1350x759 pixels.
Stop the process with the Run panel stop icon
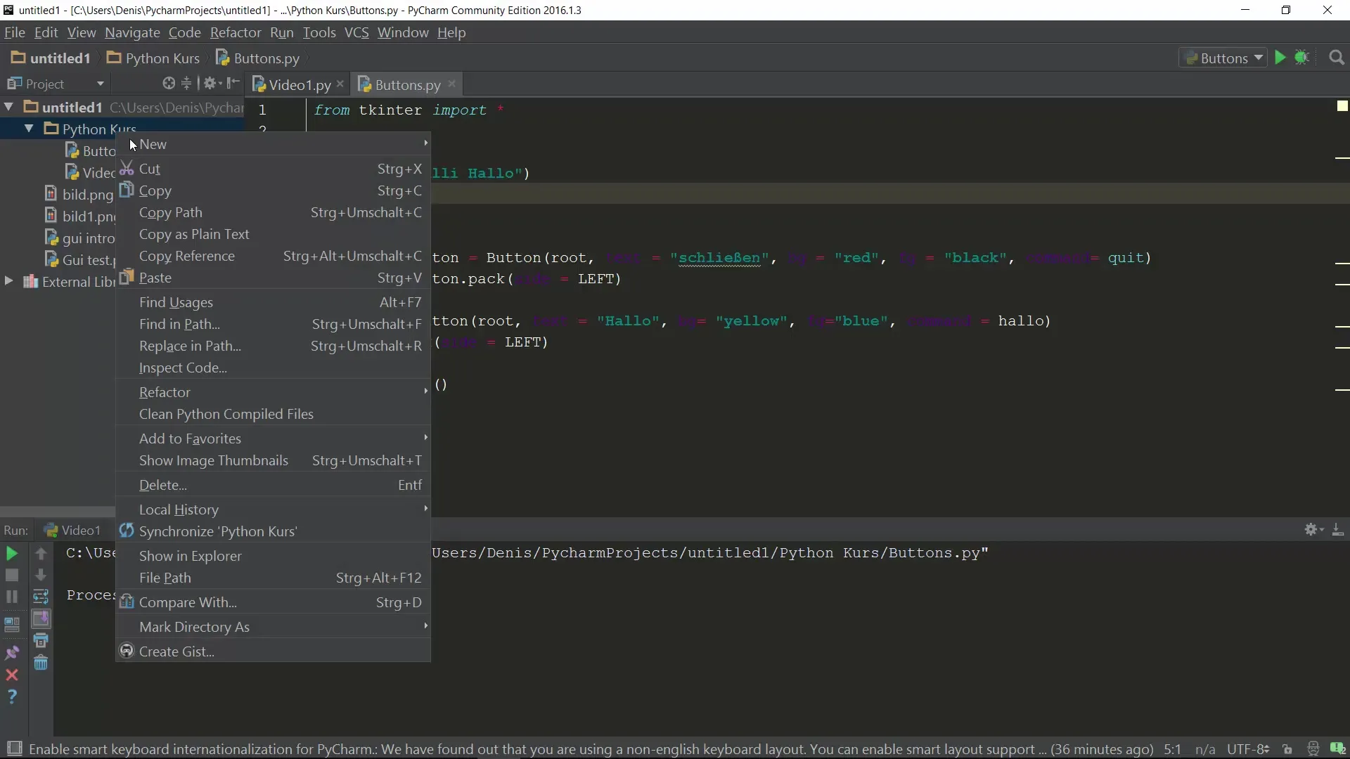[12, 576]
